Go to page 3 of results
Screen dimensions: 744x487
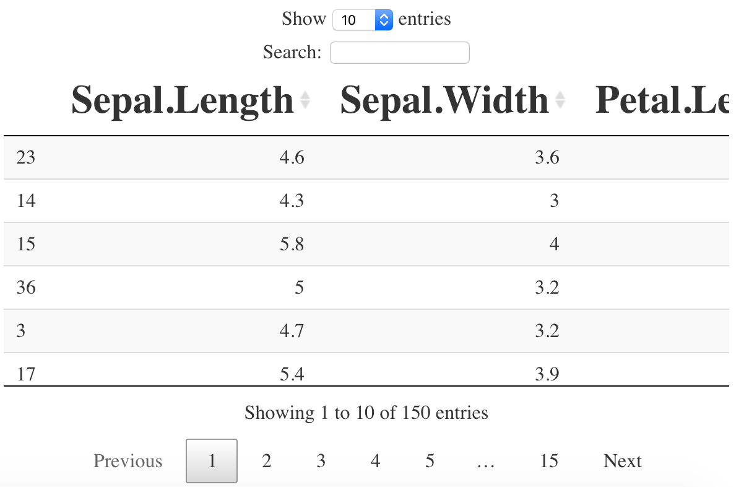click(321, 460)
